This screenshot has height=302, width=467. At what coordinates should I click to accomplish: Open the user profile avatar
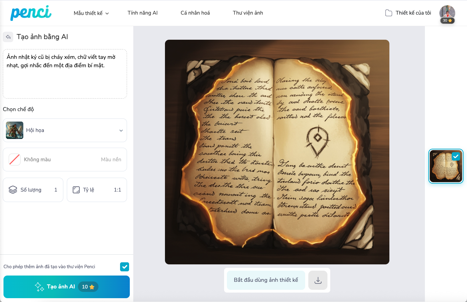[x=447, y=13]
